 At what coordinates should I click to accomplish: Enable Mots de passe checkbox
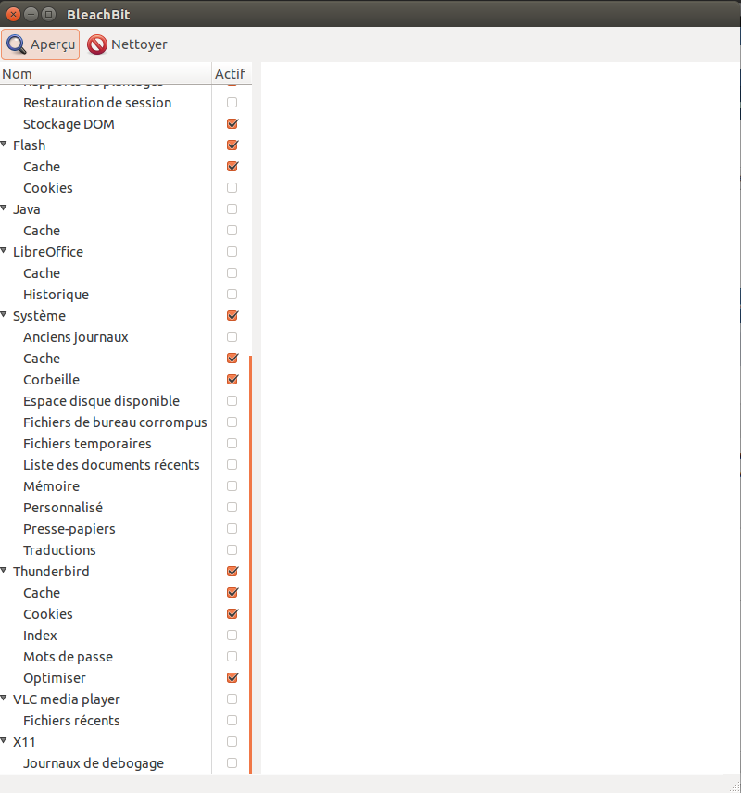point(232,657)
